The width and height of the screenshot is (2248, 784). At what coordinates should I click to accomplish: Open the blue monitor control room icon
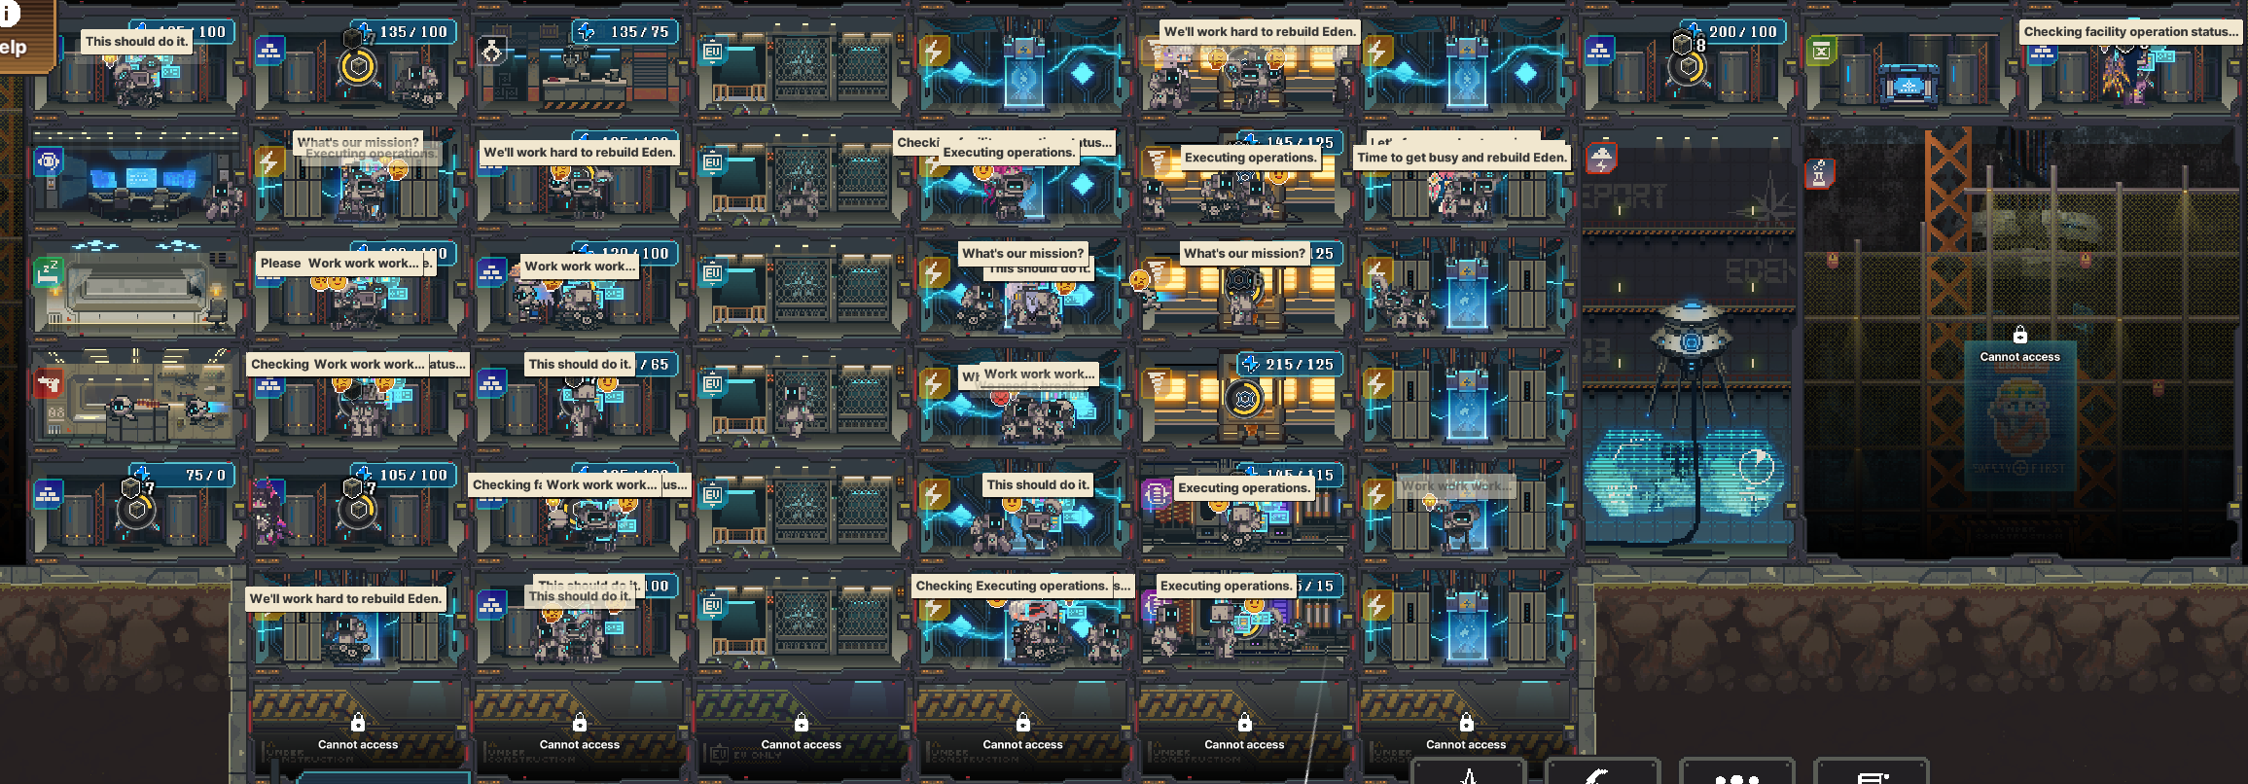click(x=48, y=161)
